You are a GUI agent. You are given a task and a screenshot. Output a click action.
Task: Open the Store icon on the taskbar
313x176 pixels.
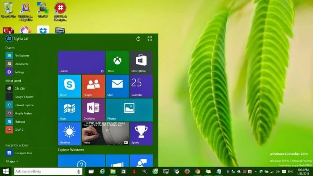click(x=124, y=172)
